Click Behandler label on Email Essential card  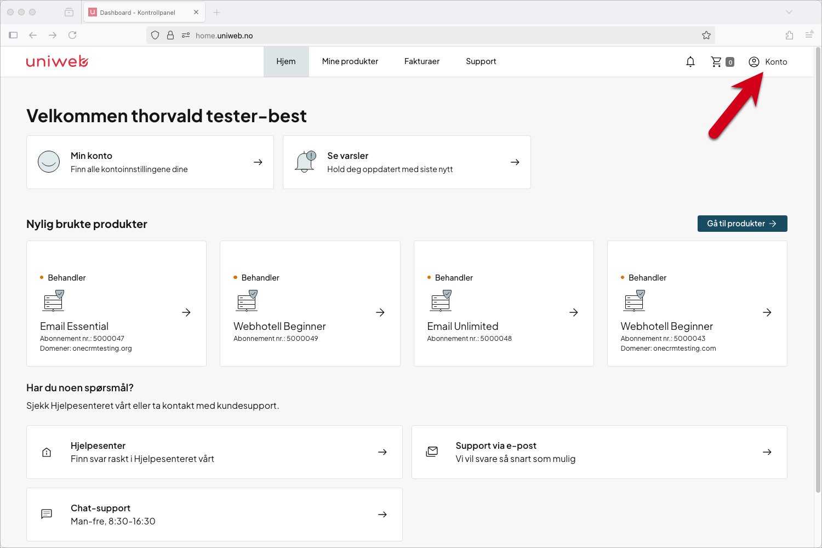pos(66,278)
